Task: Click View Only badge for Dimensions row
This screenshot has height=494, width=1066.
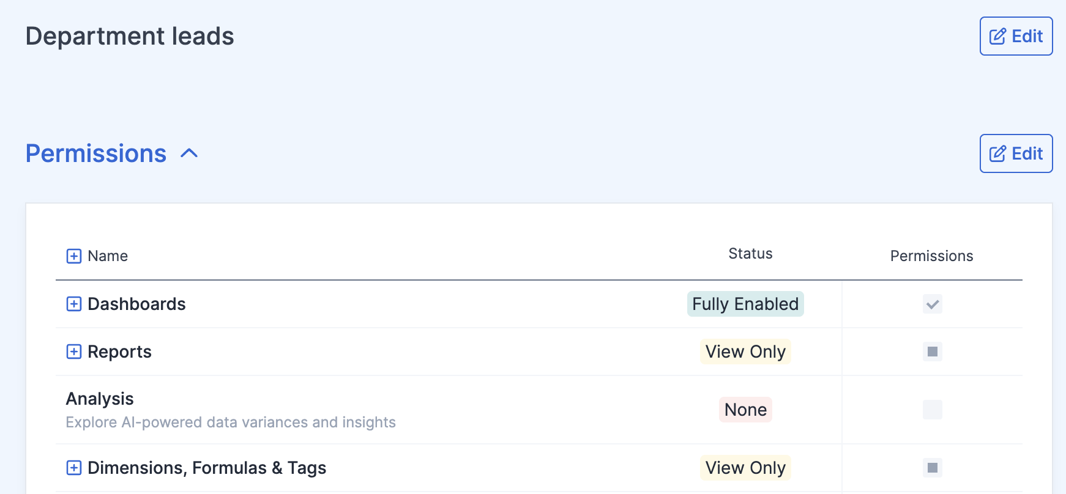Action: pyautogui.click(x=745, y=468)
